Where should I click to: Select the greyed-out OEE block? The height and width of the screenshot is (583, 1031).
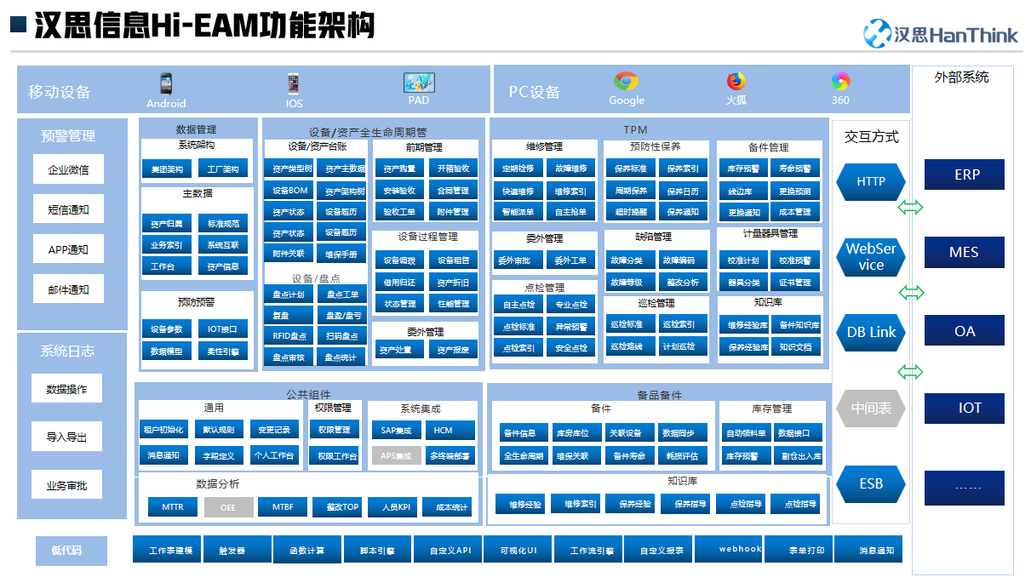click(x=228, y=507)
